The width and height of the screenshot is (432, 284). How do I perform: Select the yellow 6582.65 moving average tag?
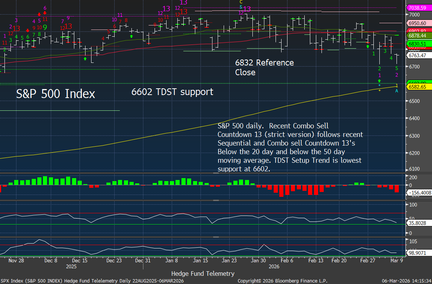pos(418,87)
